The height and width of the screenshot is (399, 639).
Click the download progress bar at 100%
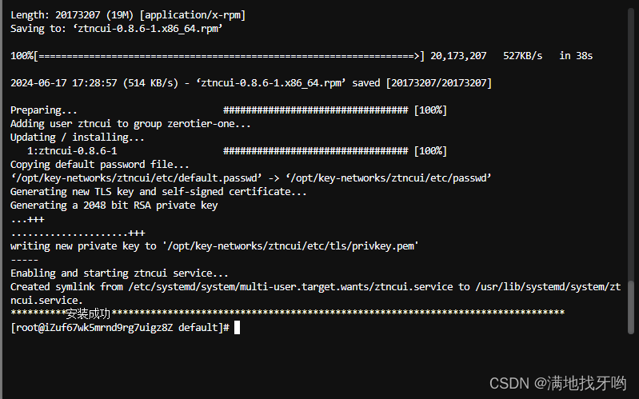pos(229,56)
